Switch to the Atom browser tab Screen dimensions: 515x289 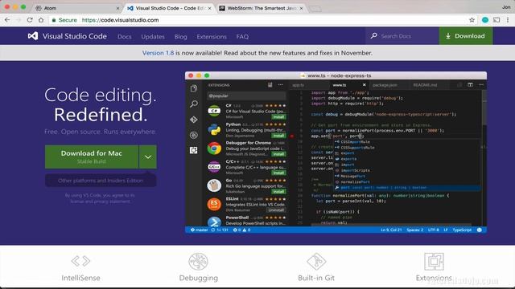(77, 8)
